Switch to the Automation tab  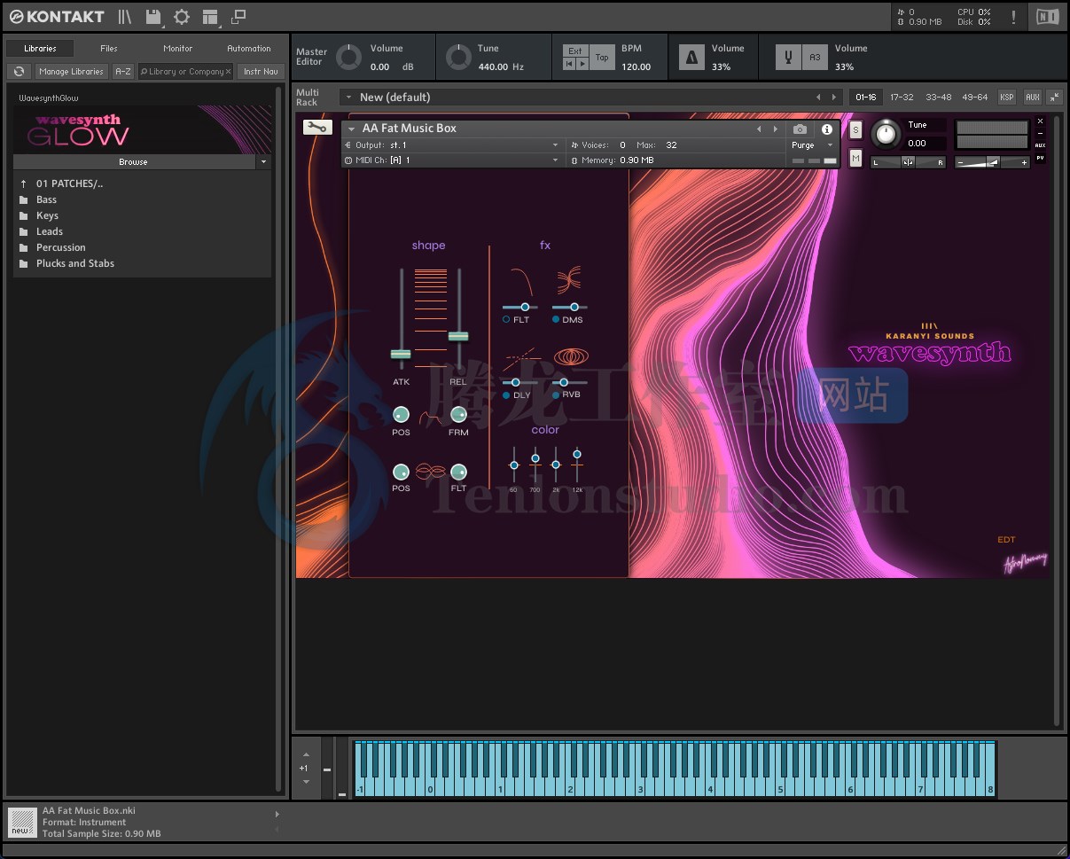click(249, 49)
